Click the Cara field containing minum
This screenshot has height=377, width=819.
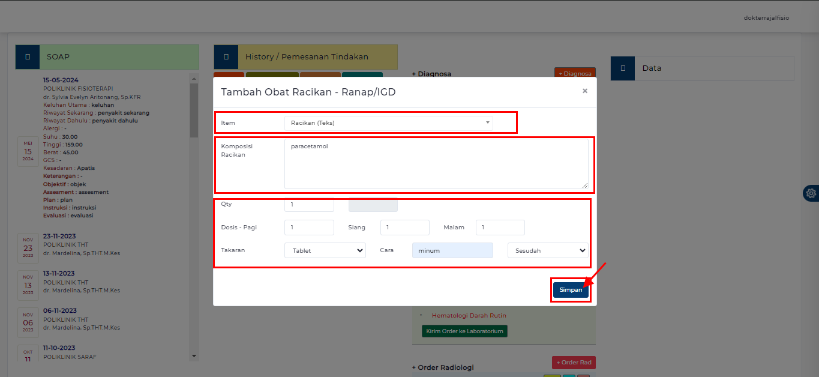(x=452, y=250)
